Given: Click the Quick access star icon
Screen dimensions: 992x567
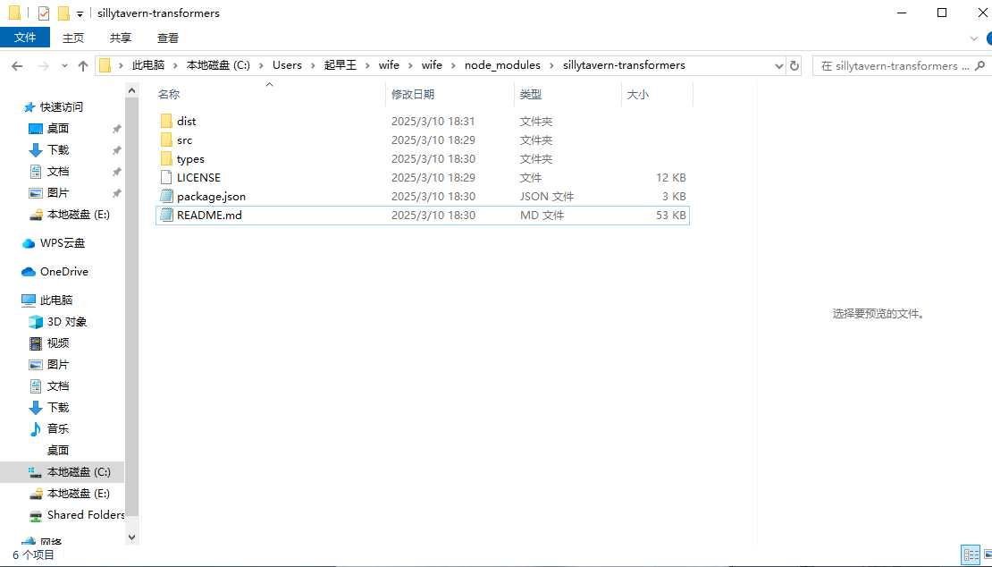Looking at the screenshot, I should (x=29, y=107).
